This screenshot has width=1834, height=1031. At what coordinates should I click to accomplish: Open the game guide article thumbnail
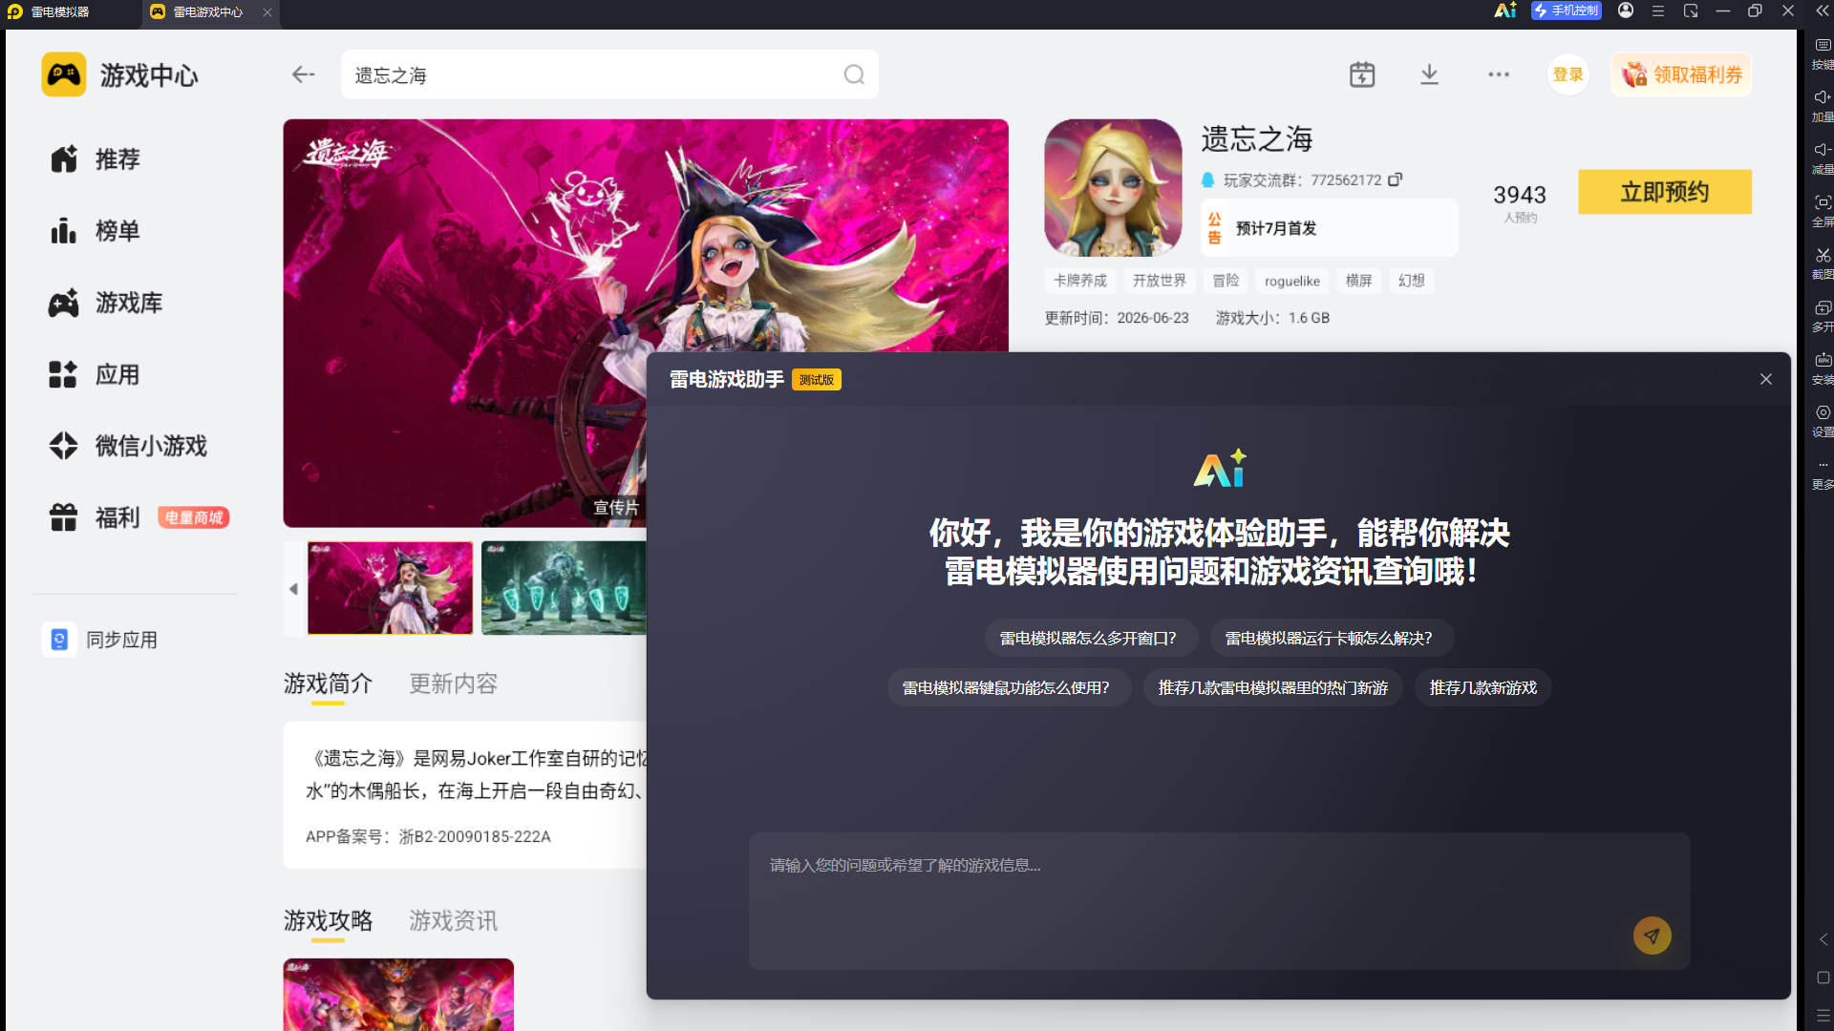[x=398, y=995]
